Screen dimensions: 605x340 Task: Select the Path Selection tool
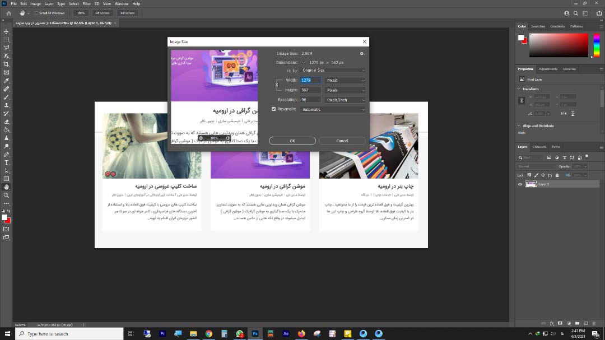click(x=6, y=171)
